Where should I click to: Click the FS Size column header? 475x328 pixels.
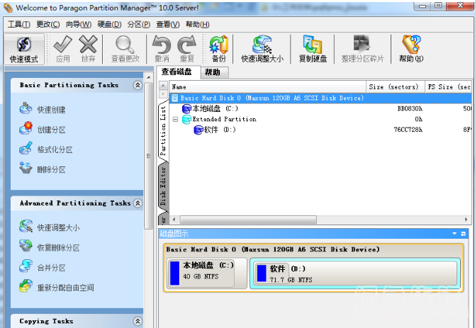(x=448, y=87)
